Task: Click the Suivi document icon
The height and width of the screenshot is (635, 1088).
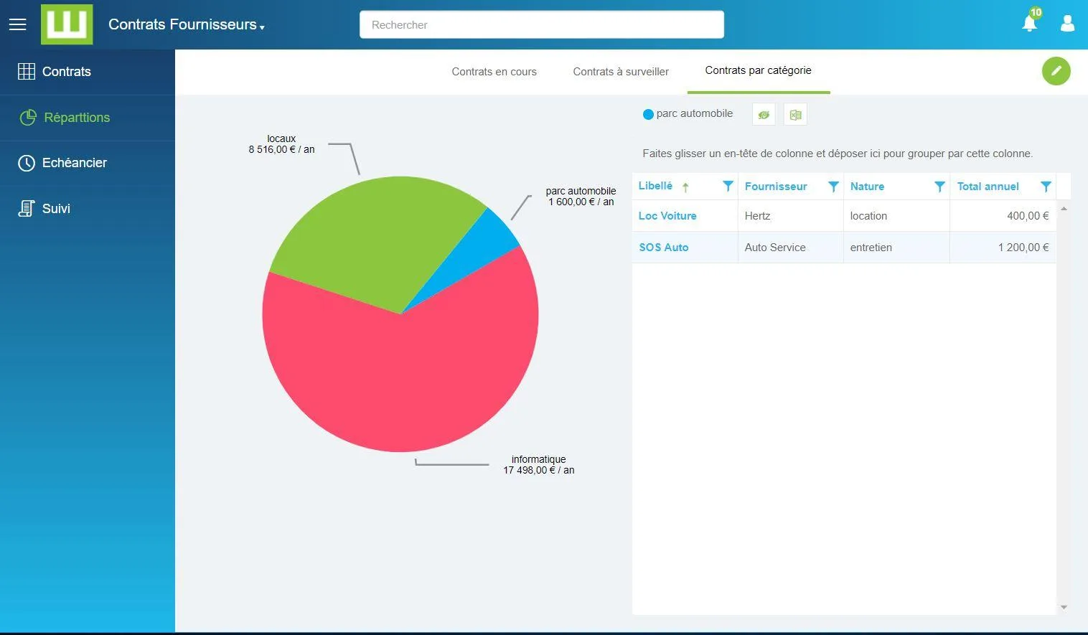Action: click(27, 209)
